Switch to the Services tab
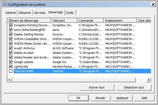 point(40,13)
